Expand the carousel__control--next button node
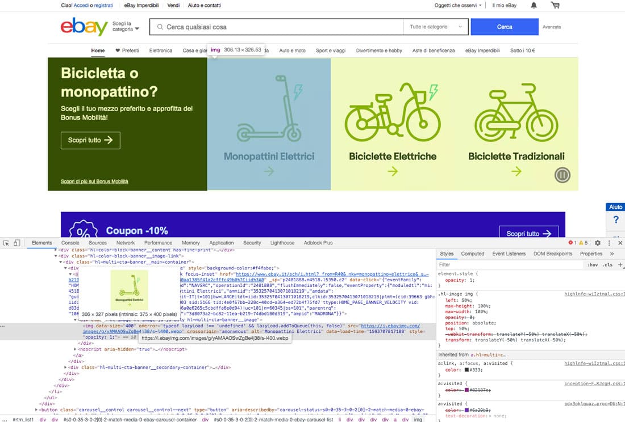 point(36,410)
